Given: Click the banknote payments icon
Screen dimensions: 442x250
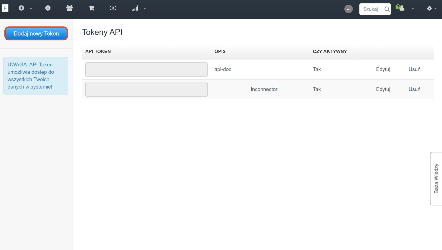Looking at the screenshot, I should tap(113, 8).
